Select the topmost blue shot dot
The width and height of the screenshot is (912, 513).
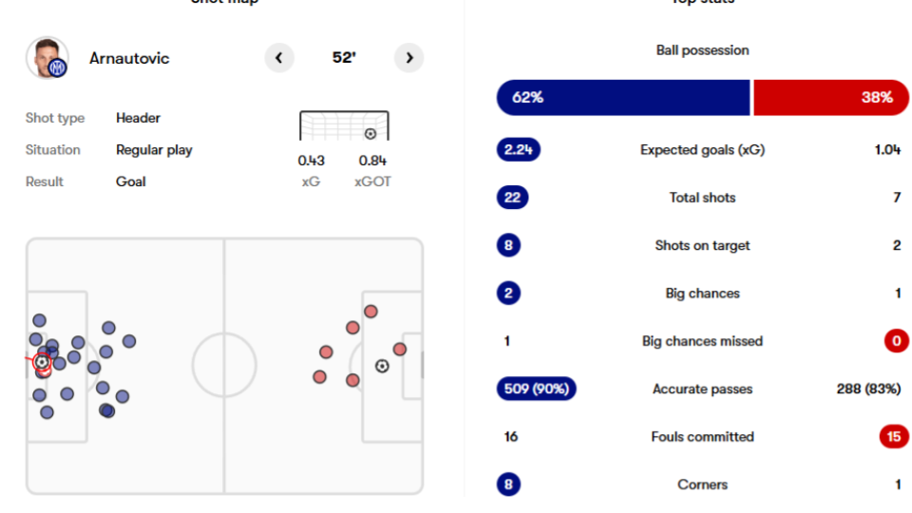39,321
